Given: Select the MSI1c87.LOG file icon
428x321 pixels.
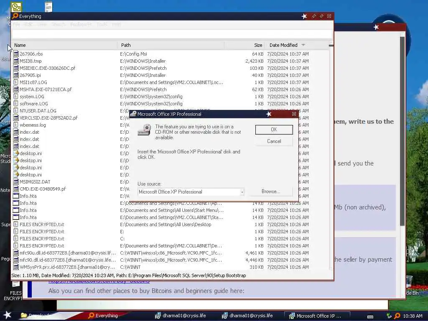Looking at the screenshot, I should (16, 82).
